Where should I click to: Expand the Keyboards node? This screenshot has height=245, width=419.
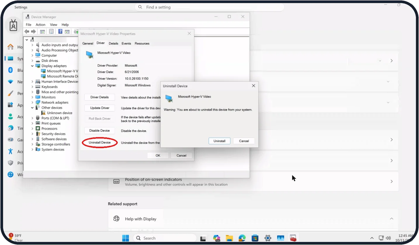point(32,87)
